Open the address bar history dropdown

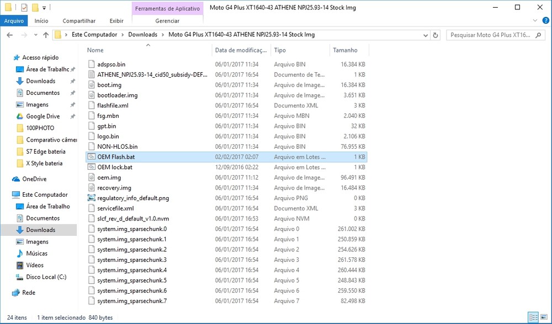tap(426, 35)
